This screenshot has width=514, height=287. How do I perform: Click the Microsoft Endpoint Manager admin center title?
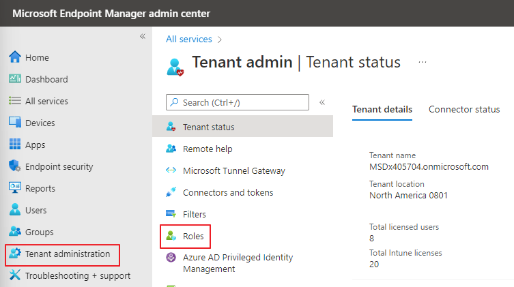pyautogui.click(x=111, y=14)
